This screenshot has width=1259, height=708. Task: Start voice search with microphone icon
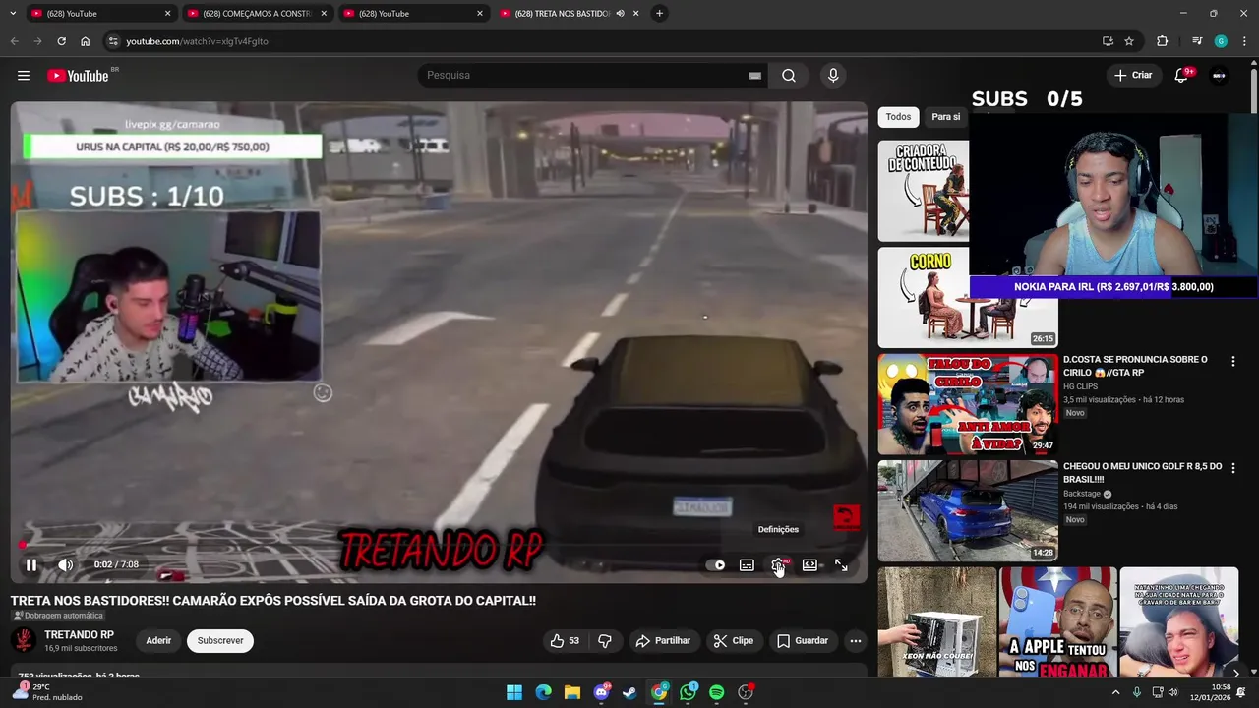click(x=833, y=76)
